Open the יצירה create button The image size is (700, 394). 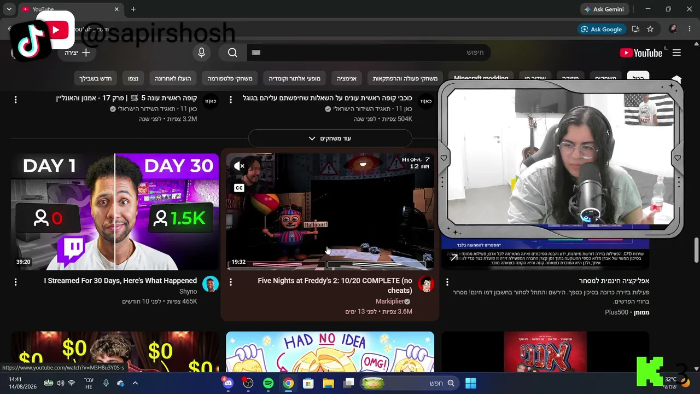click(x=77, y=53)
